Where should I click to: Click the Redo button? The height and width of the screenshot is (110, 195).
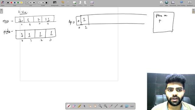coord(68,3)
